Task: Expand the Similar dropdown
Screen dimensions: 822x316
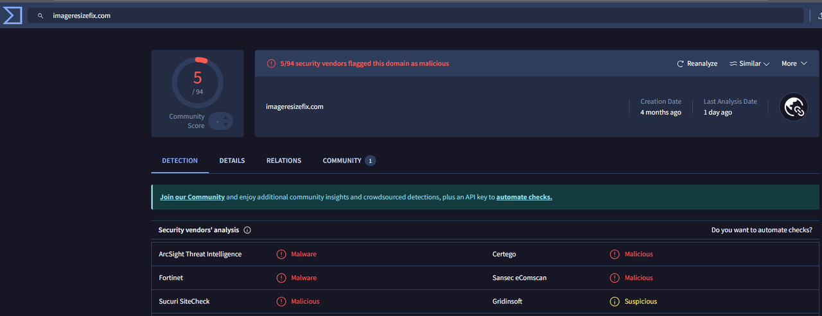Action: click(x=749, y=63)
